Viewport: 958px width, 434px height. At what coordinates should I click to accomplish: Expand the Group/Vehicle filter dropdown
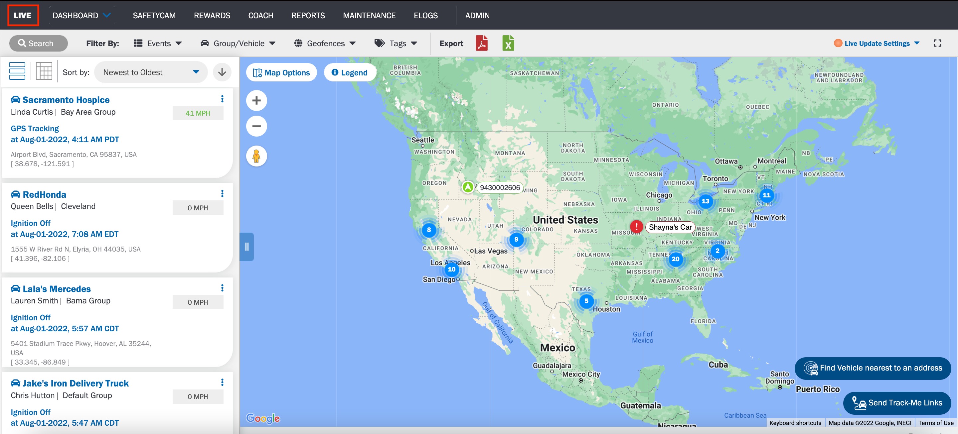pyautogui.click(x=238, y=44)
